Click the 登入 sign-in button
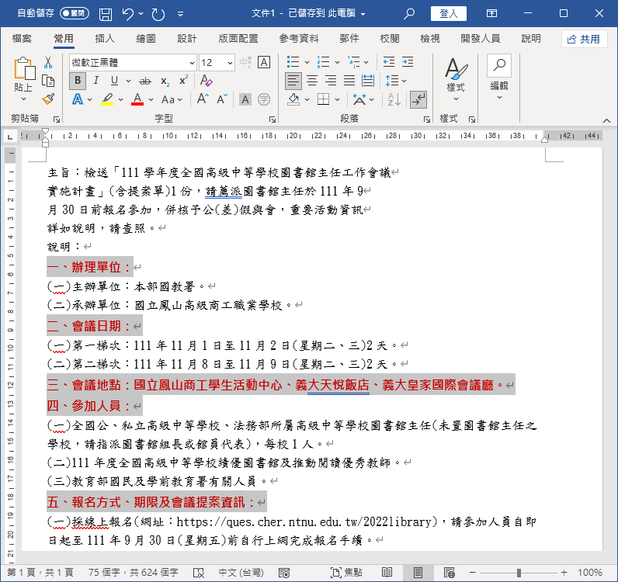The image size is (618, 582). coord(449,14)
